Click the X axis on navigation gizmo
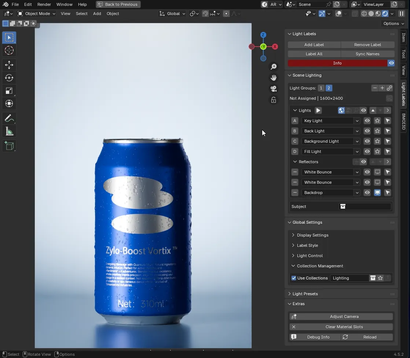This screenshot has width=410, height=358. coord(275,47)
